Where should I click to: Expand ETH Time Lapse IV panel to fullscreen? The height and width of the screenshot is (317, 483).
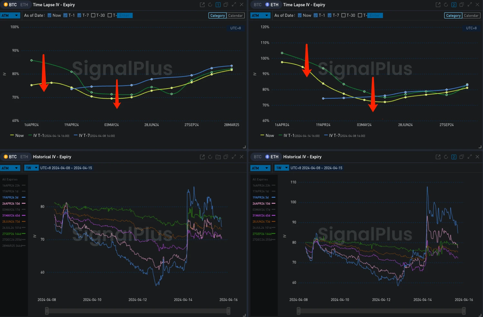tap(469, 5)
